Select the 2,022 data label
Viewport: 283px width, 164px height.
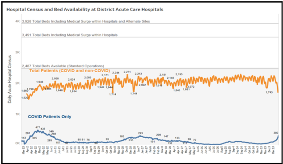point(142,85)
